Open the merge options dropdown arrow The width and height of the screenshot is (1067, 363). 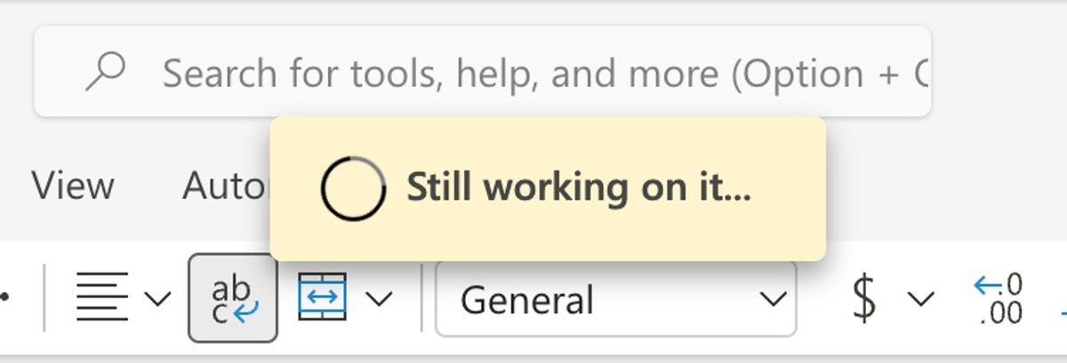pos(380,299)
